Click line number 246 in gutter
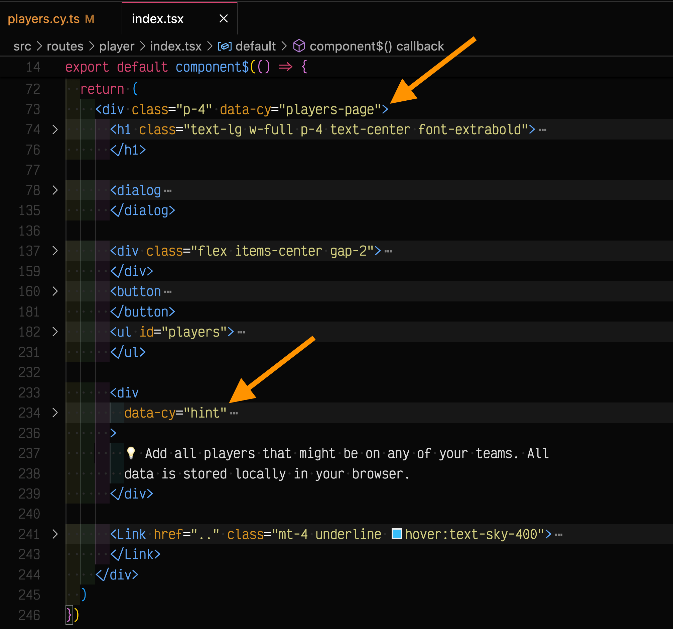Screen dimensions: 673x629 tap(29, 615)
